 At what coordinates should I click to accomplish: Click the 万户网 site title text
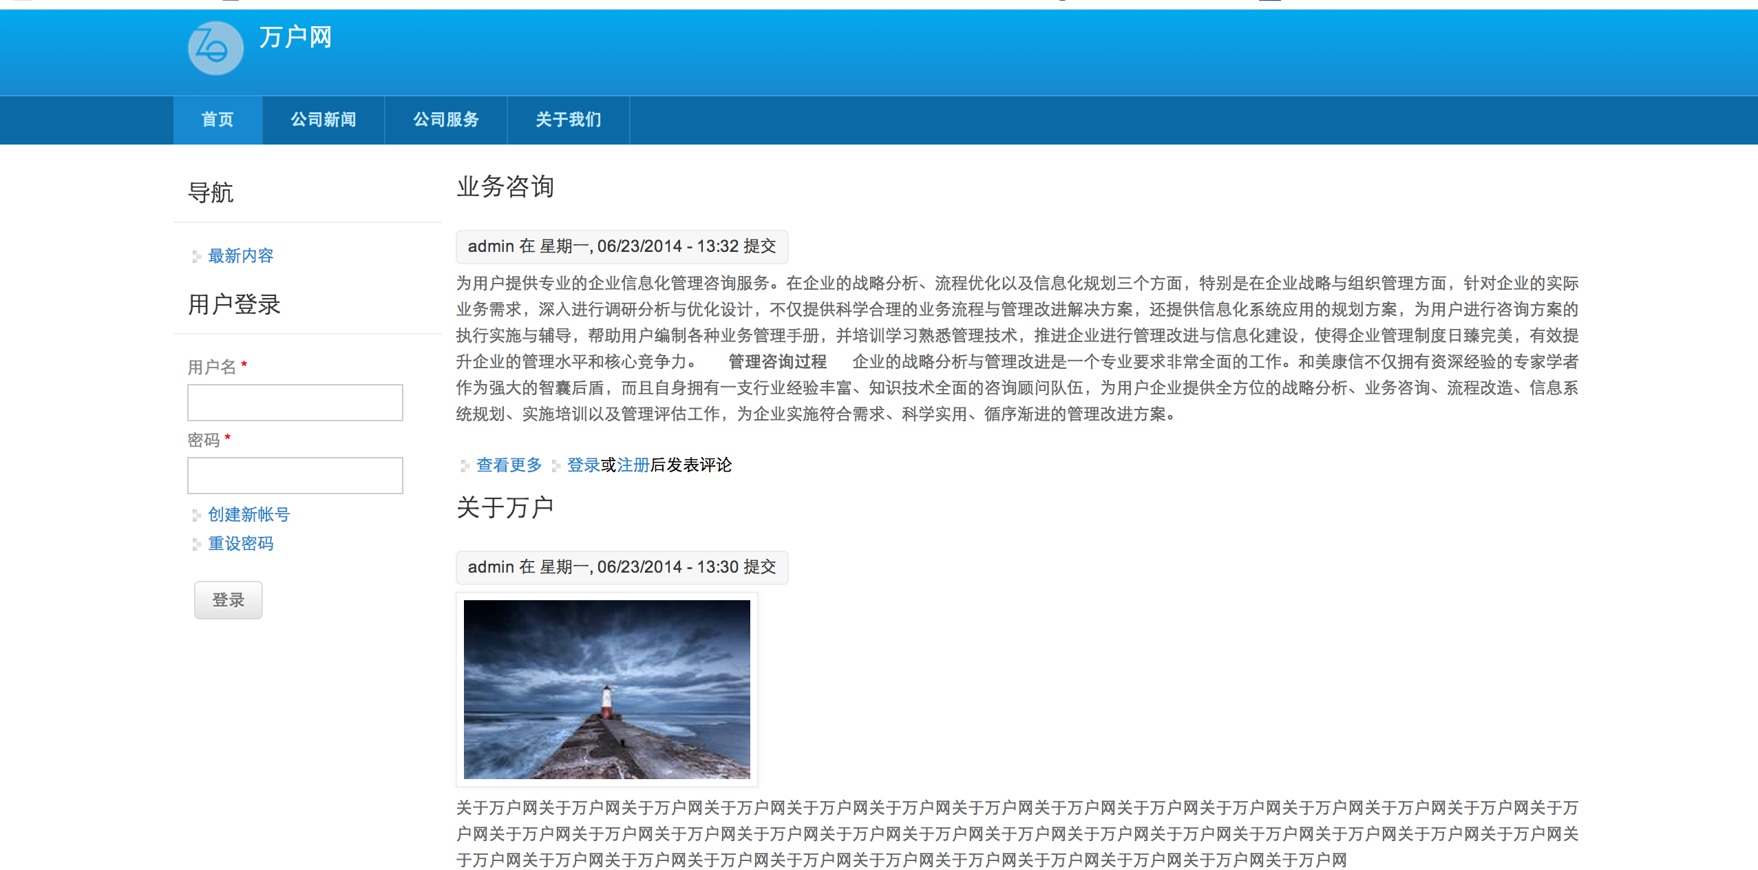click(x=295, y=37)
